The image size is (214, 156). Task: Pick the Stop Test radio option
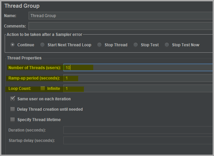coord(136,45)
